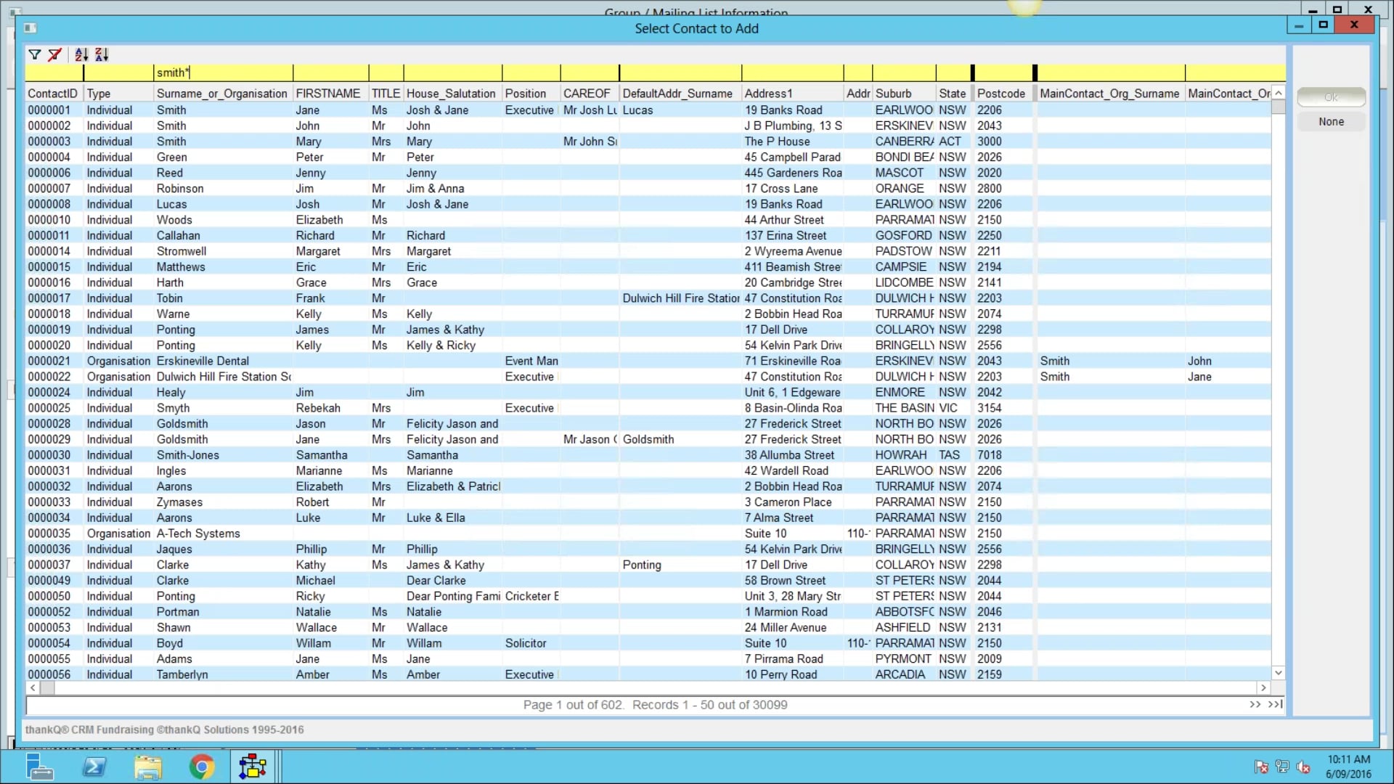Sort records A to Z ascending
This screenshot has width=1394, height=784.
pyautogui.click(x=81, y=54)
